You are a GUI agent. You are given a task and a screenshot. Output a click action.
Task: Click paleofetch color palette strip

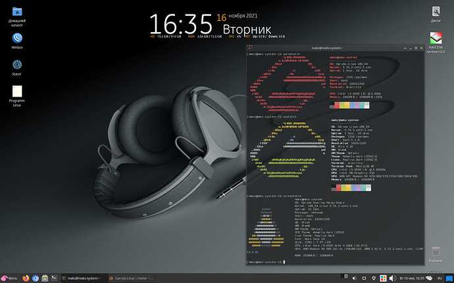tap(349, 105)
